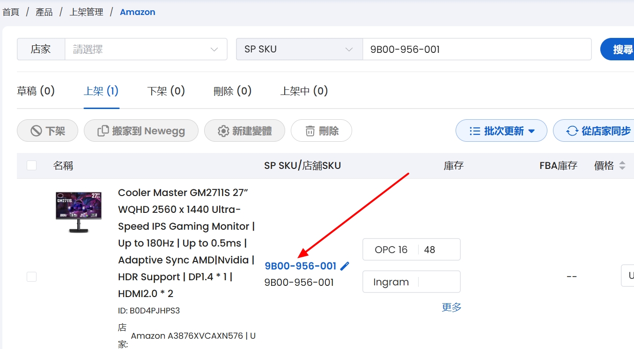Click the 更多 link under the inventory fields
The width and height of the screenshot is (634, 349).
tap(451, 307)
